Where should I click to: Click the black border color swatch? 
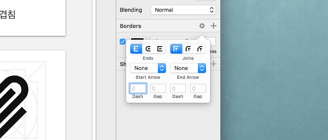[x=137, y=38]
